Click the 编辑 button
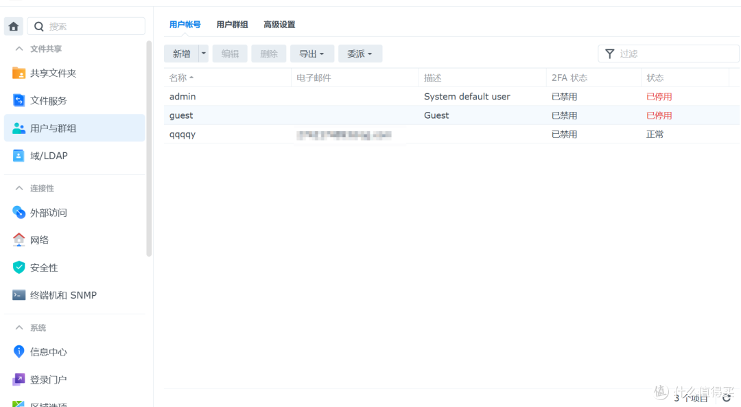Viewport: 741px width, 407px height. [x=230, y=54]
